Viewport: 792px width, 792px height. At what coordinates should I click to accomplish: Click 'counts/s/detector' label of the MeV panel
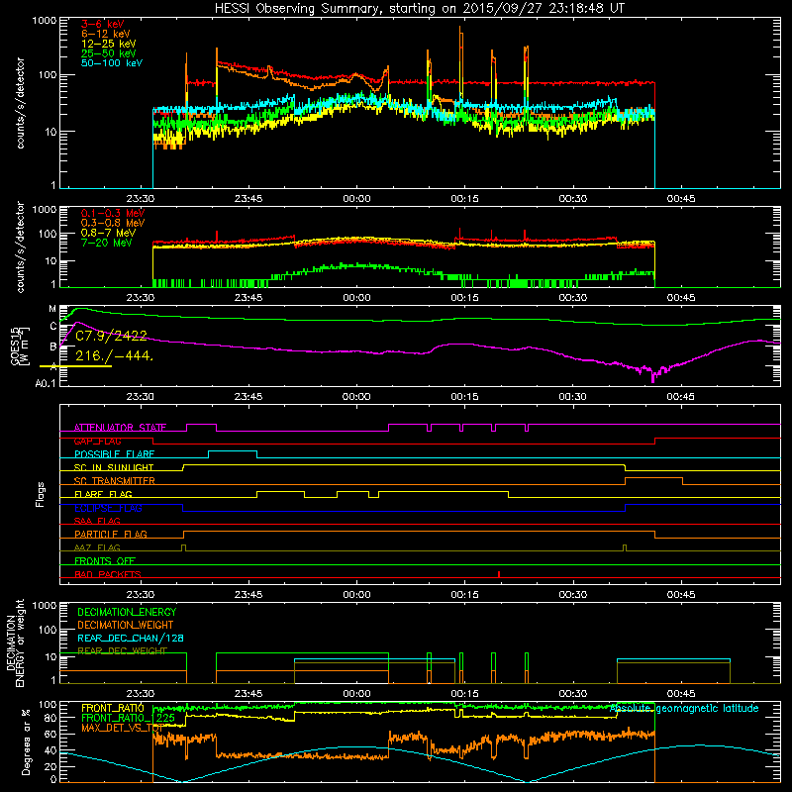(x=20, y=247)
